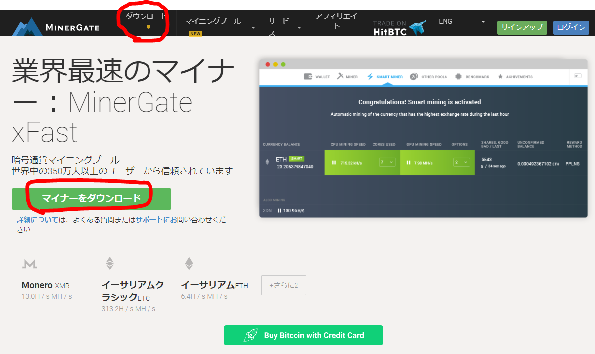This screenshot has width=595, height=354.
Task: Click the サインアップ button
Action: click(522, 28)
